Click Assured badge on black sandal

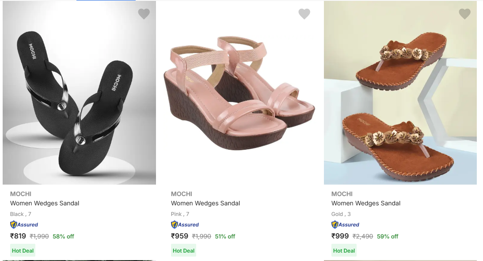[24, 224]
